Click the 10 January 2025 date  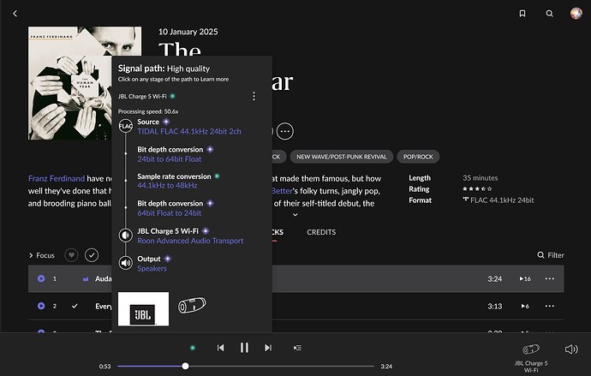188,32
